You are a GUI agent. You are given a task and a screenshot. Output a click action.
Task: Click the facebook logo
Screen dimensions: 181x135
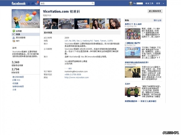coord(18,3)
